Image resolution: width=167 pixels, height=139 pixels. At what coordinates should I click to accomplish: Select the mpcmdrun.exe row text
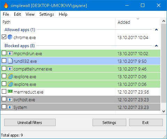tap(28, 54)
